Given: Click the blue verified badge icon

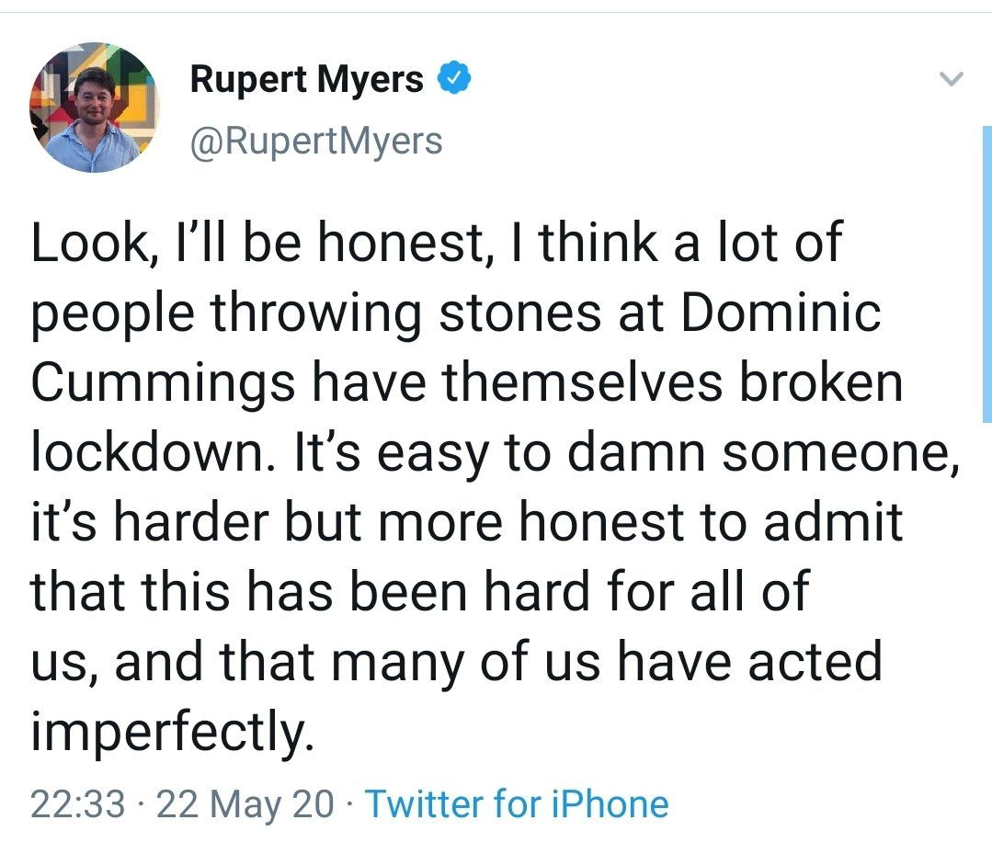Looking at the screenshot, I should click(454, 78).
